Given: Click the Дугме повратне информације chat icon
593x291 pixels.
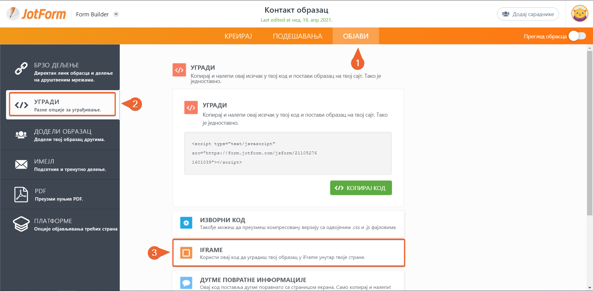Looking at the screenshot, I should (x=186, y=282).
